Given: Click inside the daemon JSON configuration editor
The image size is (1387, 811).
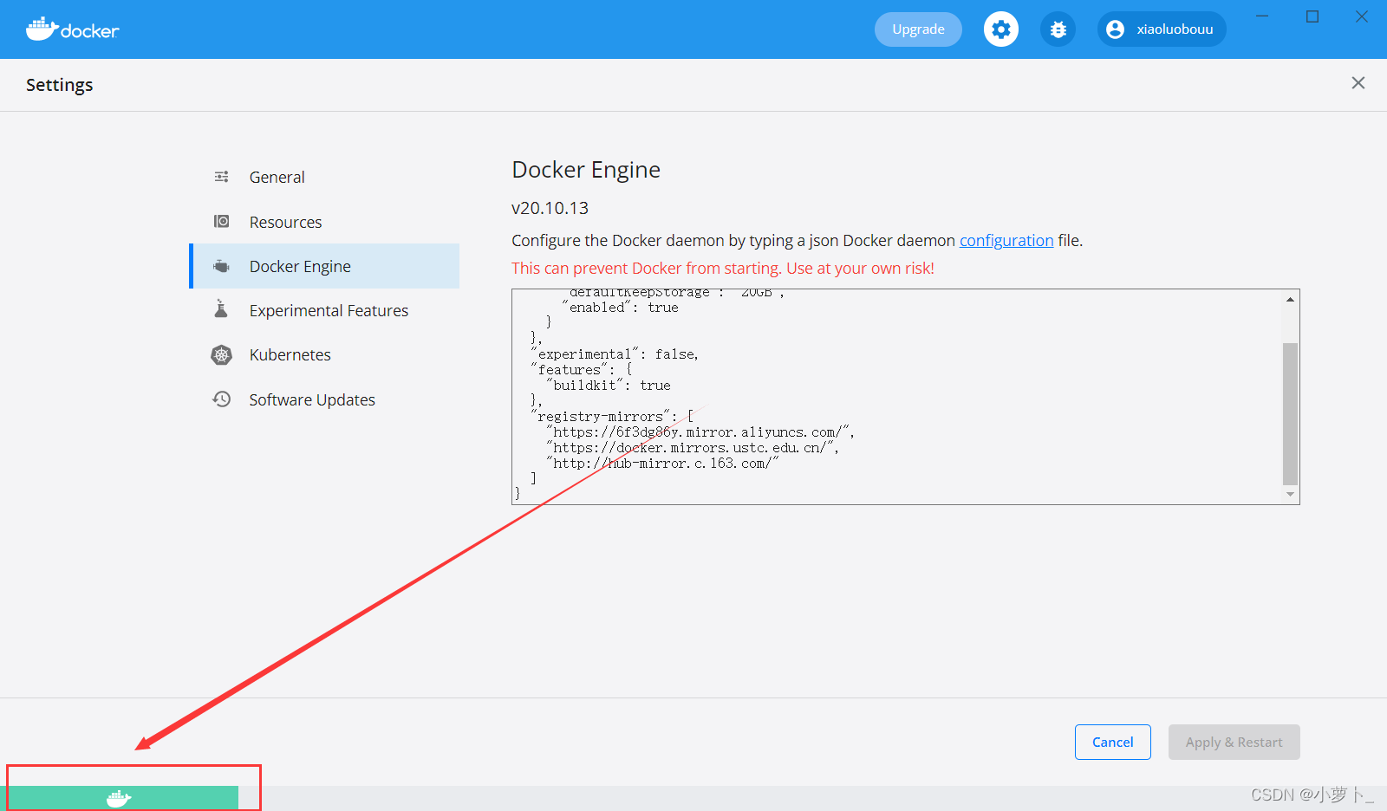Looking at the screenshot, I should (867, 390).
